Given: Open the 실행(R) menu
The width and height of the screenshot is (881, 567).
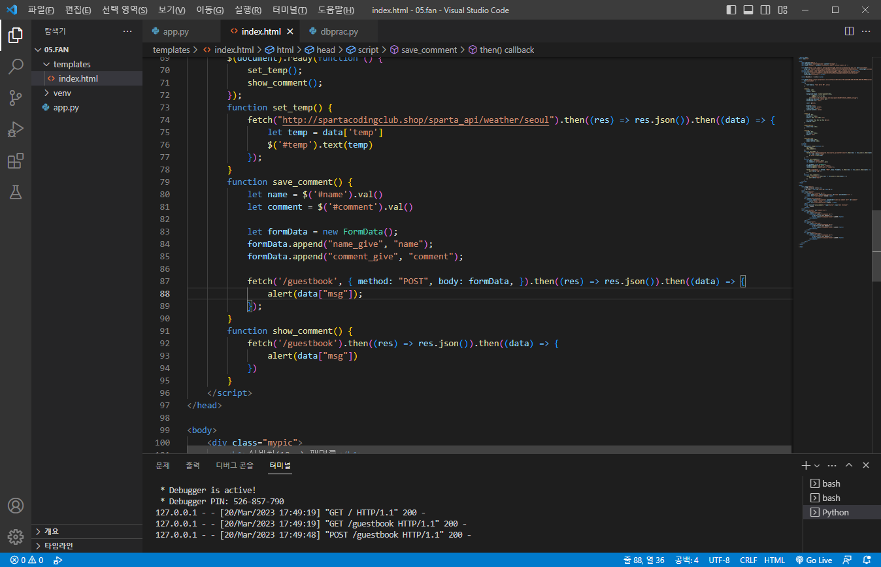Looking at the screenshot, I should pos(248,10).
